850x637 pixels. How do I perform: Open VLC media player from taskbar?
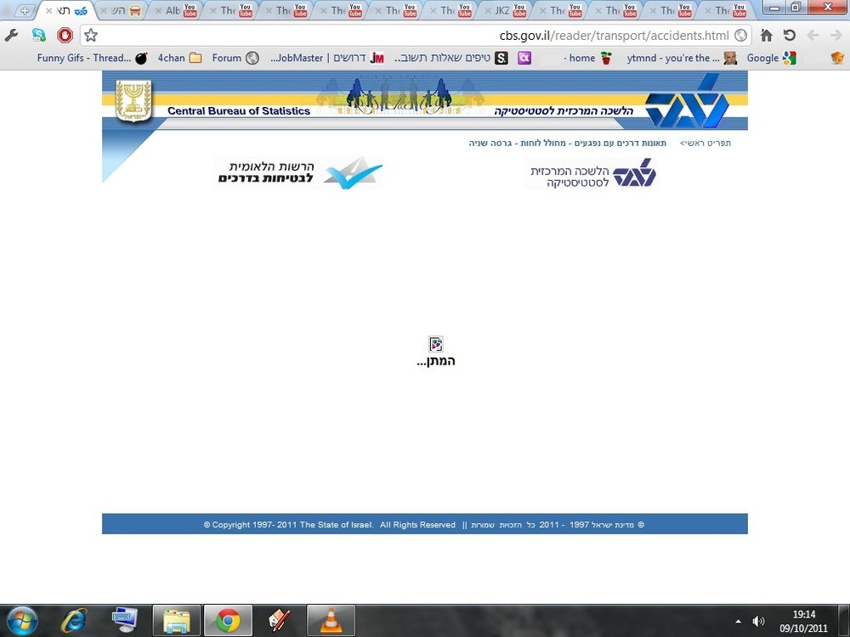(331, 621)
